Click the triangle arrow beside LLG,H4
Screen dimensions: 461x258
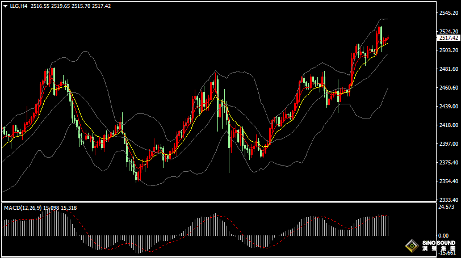[x=5, y=6]
